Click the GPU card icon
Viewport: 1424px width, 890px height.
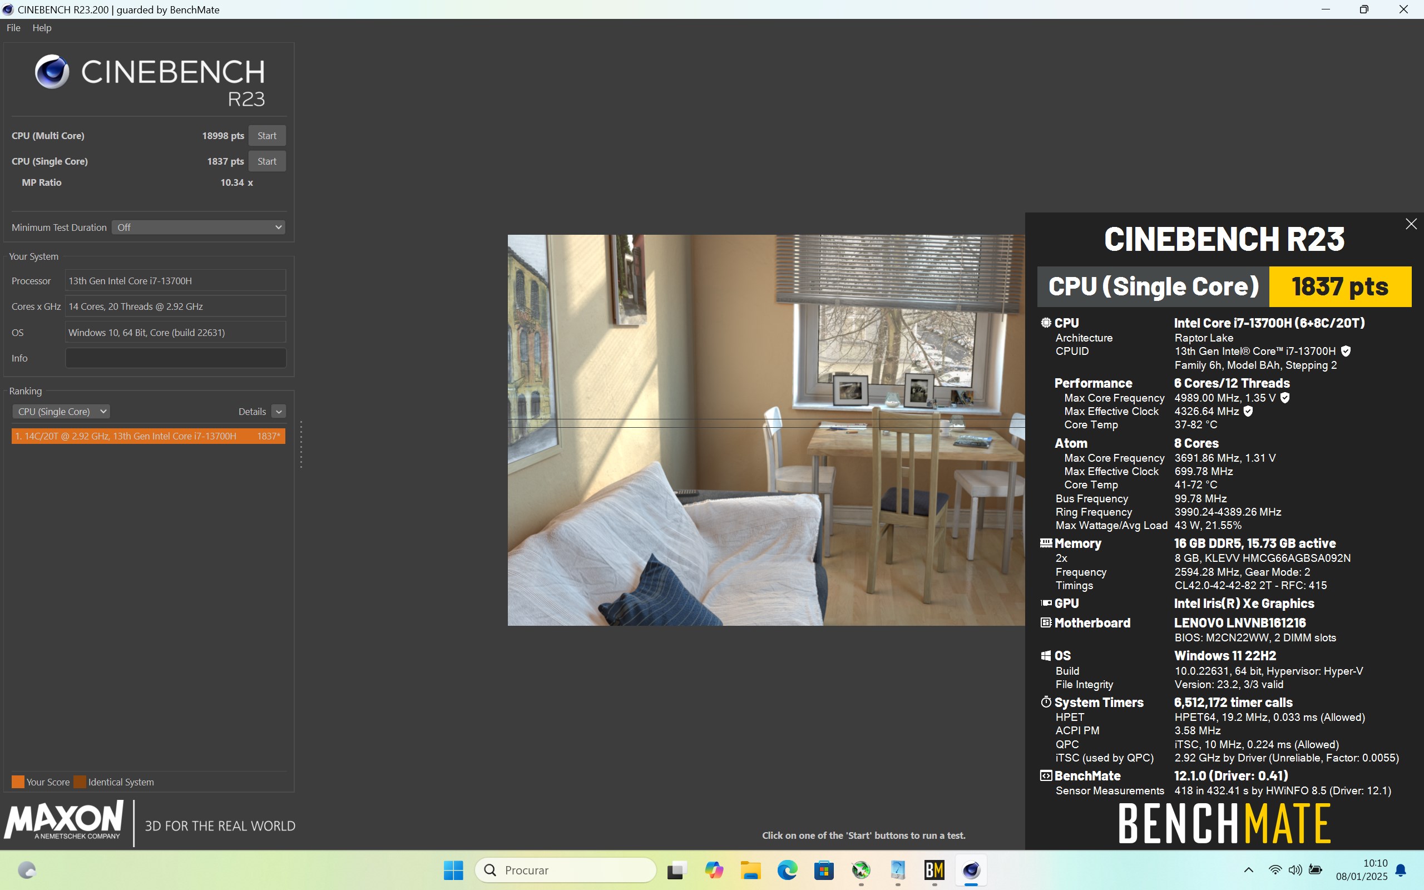coord(1046,604)
